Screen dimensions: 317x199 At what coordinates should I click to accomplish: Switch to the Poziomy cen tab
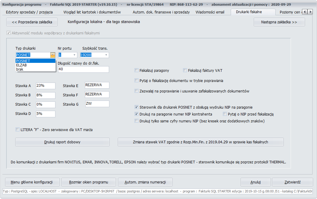[x=290, y=12]
